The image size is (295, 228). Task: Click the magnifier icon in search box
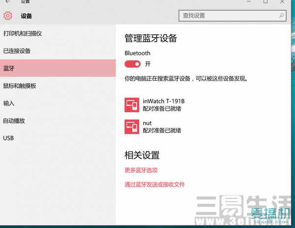(x=282, y=16)
